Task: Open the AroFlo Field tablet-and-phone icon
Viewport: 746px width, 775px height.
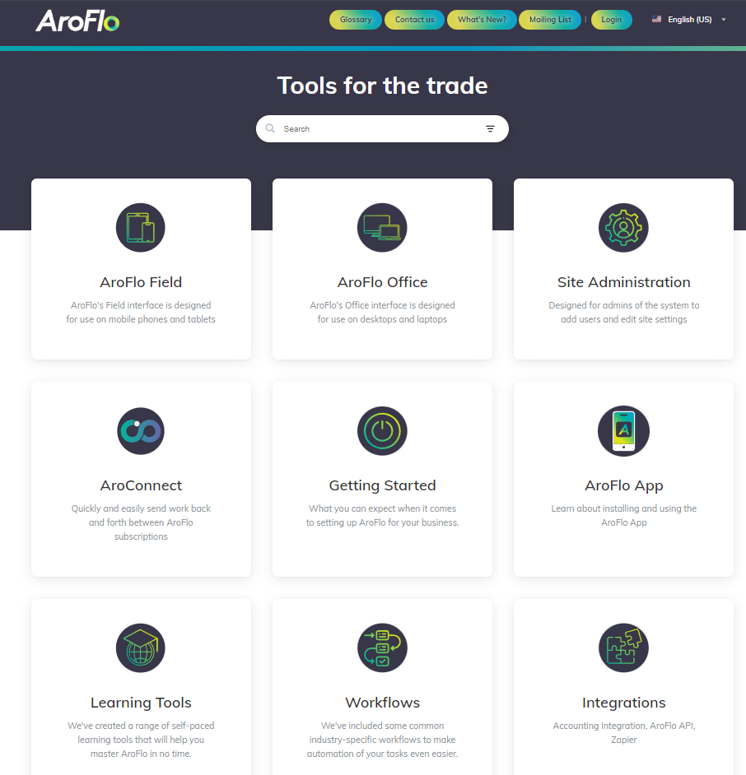Action: (141, 227)
